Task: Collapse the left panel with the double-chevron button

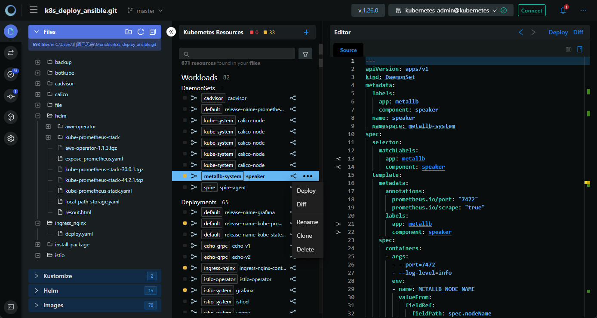Action: pyautogui.click(x=171, y=32)
